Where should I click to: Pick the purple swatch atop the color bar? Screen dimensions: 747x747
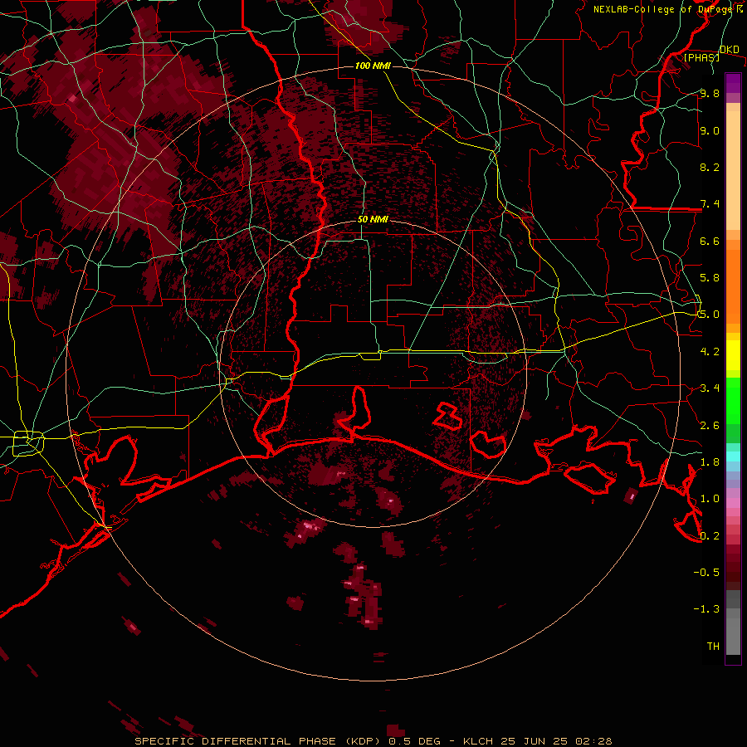tap(733, 83)
